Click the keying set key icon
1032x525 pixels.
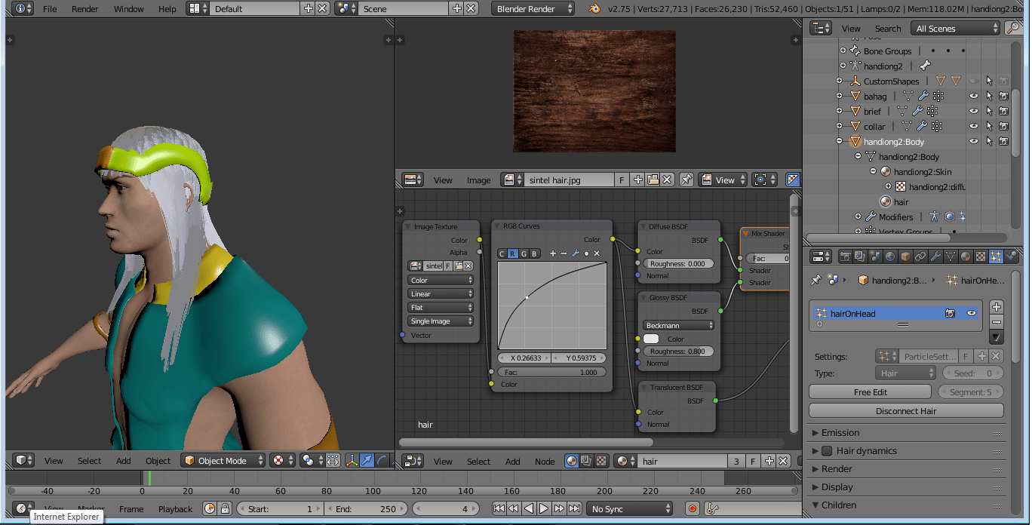coord(711,508)
